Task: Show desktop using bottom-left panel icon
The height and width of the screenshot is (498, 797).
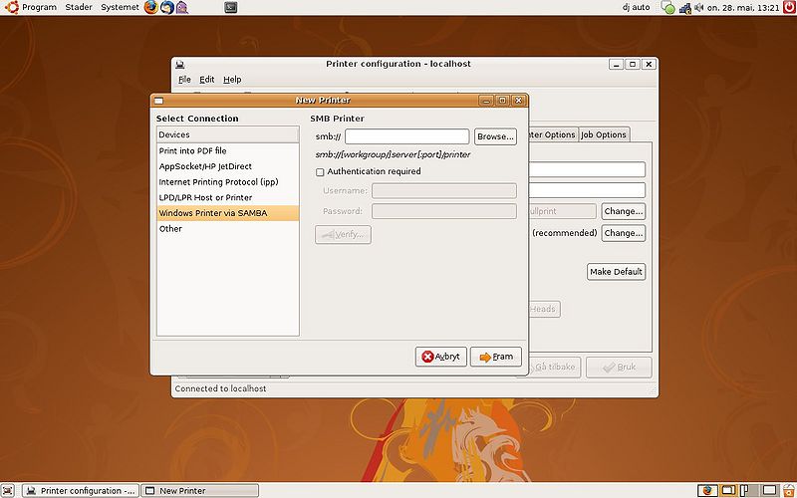Action: pyautogui.click(x=10, y=491)
